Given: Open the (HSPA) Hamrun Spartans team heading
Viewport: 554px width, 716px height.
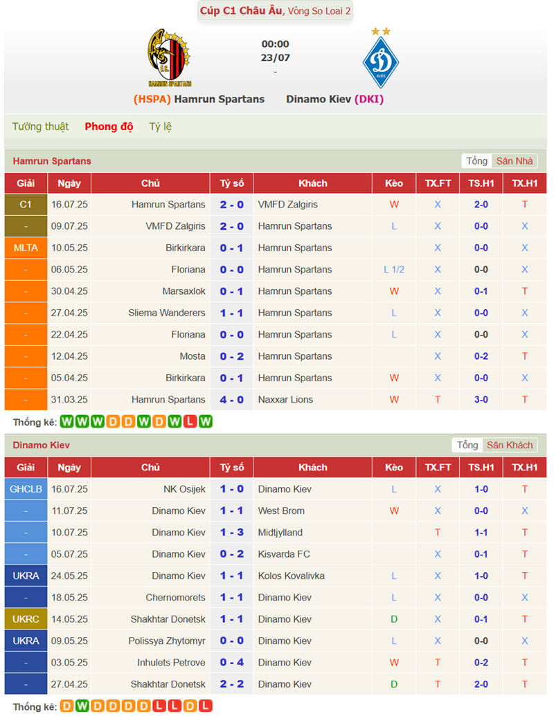Looking at the screenshot, I should pos(199,99).
